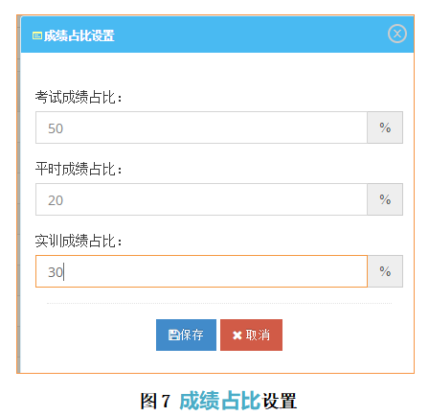Click the yellow list icon in title bar
The image size is (429, 416).
tap(37, 35)
